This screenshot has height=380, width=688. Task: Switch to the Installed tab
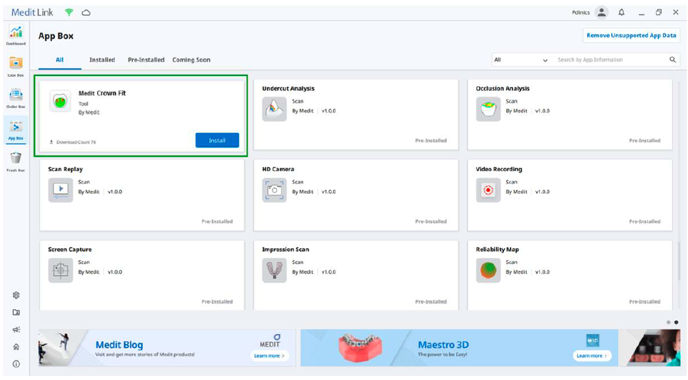pos(102,60)
